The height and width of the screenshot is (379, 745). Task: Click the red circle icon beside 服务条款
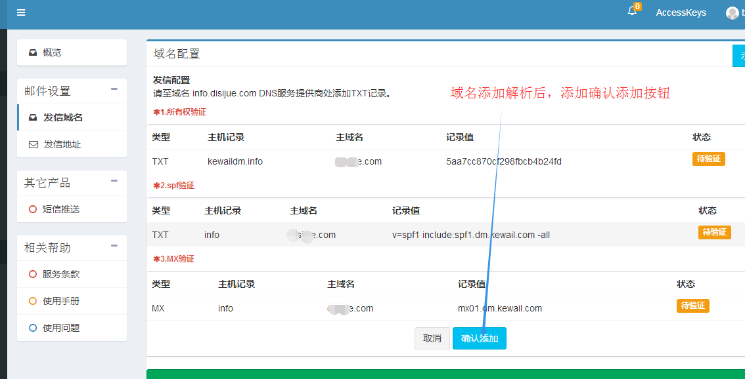click(33, 274)
